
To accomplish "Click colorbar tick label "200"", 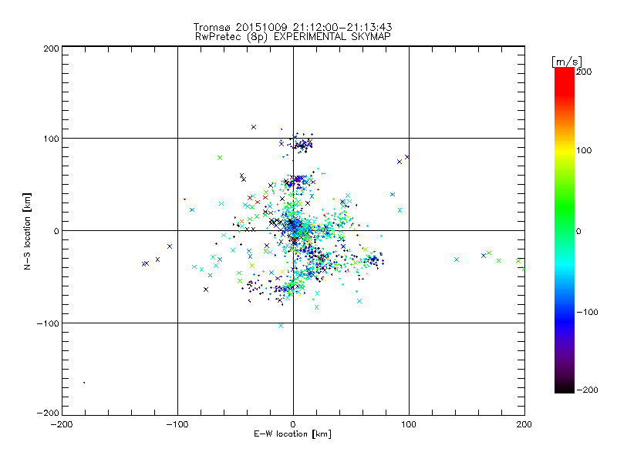I will (584, 72).
